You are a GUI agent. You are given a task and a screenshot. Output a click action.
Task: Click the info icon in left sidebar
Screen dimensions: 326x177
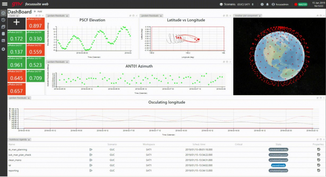3,13
